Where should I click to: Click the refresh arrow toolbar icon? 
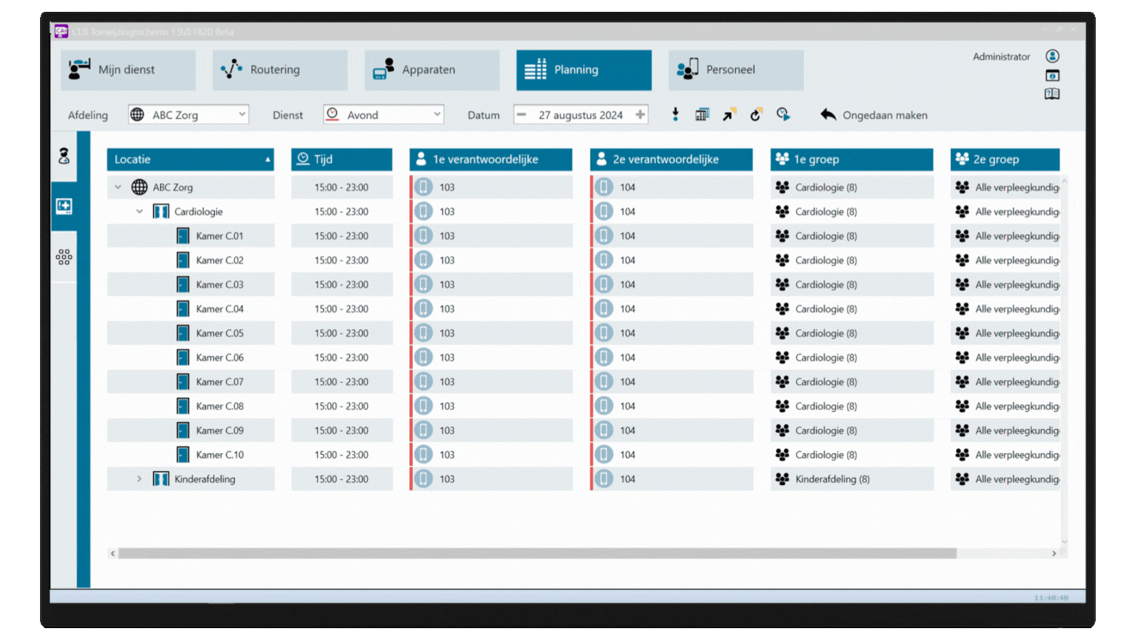(x=756, y=115)
